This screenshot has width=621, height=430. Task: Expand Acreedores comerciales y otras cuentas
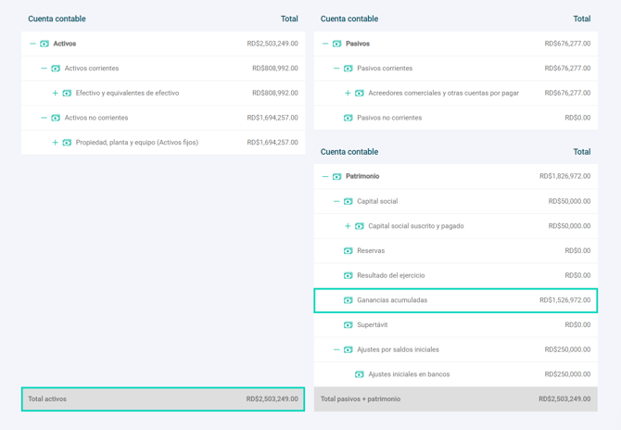coord(348,94)
